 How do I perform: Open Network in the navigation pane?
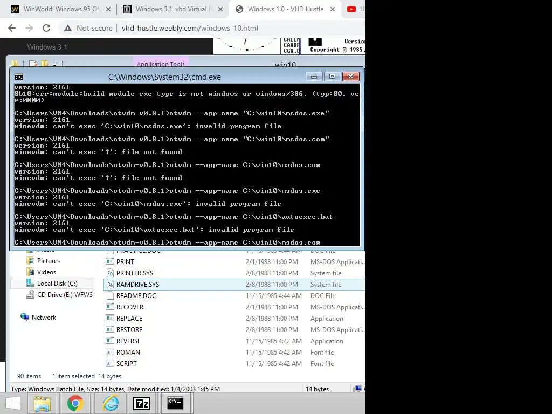44,317
